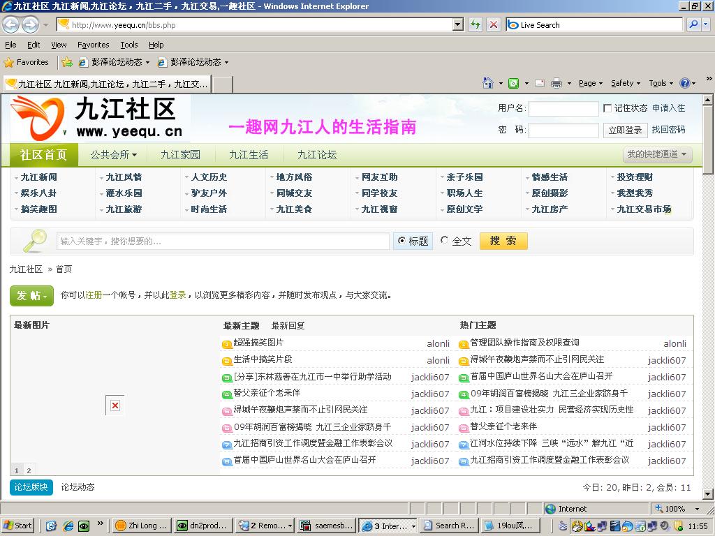The height and width of the screenshot is (536, 715).
Task: Click the 立即登录 login button
Action: coord(625,131)
